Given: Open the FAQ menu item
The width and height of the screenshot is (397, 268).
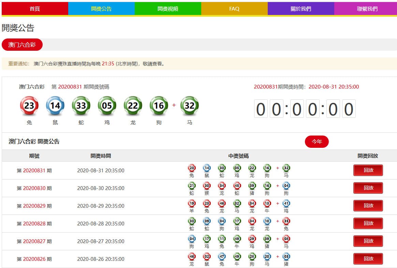Looking at the screenshot, I should click(234, 9).
